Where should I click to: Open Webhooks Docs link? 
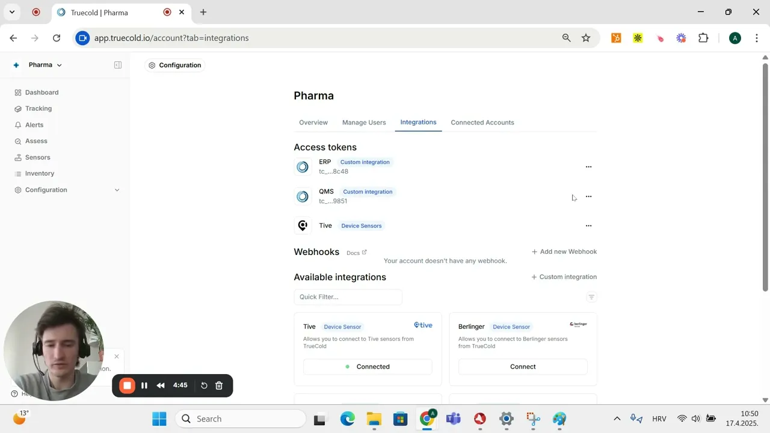357,253
